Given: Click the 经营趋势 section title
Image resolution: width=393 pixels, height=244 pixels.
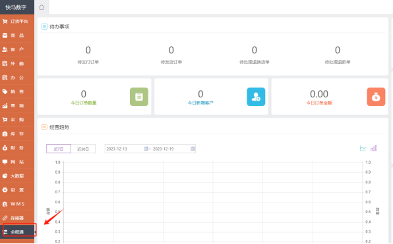Looking at the screenshot, I should point(59,127).
